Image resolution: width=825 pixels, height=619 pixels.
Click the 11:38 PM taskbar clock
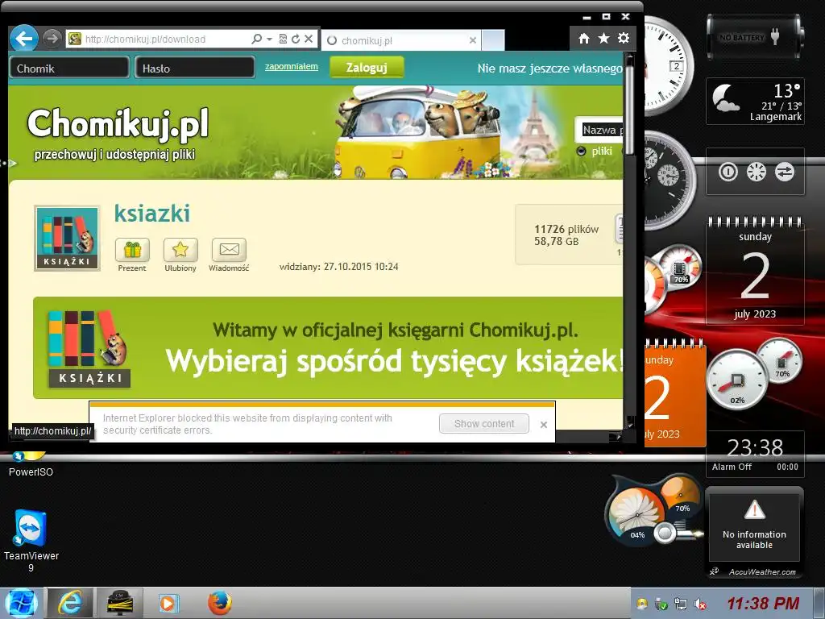click(763, 603)
